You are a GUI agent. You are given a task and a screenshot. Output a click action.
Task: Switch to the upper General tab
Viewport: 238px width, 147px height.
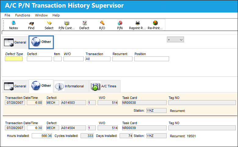[15, 42]
